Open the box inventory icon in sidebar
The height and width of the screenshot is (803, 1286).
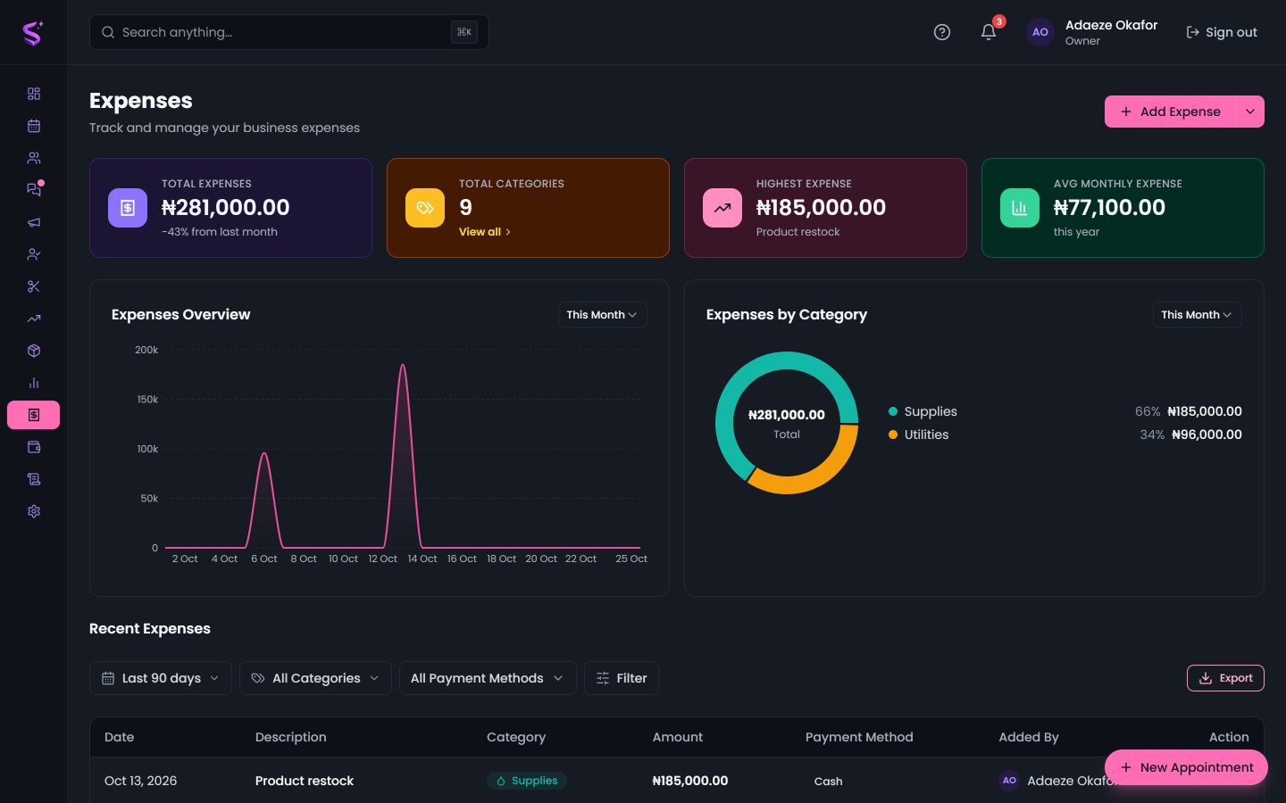pyautogui.click(x=34, y=351)
